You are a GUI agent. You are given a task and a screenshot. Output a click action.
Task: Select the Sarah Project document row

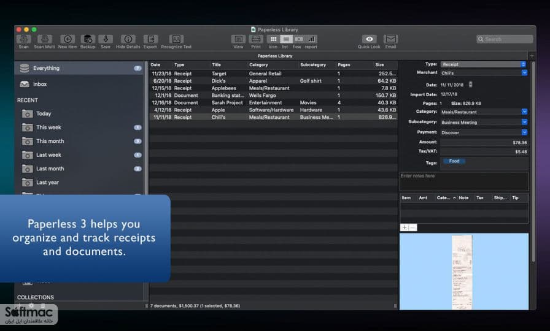tap(273, 102)
